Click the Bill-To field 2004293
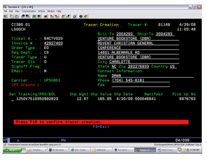This screenshot has width=207, height=160. [x=125, y=34]
